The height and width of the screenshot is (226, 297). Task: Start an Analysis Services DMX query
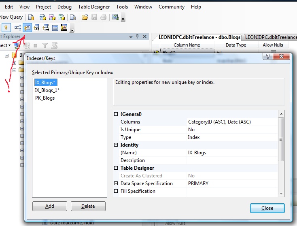[52, 17]
